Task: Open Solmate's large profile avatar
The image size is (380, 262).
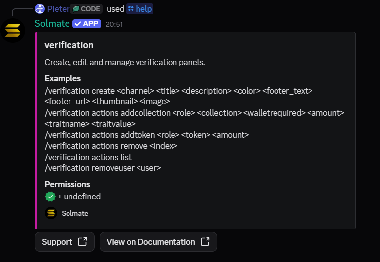Action: [x=12, y=31]
